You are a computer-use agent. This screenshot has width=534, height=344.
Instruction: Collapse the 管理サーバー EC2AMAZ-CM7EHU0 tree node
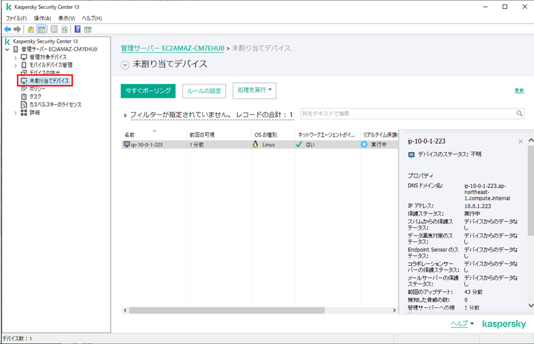point(7,49)
